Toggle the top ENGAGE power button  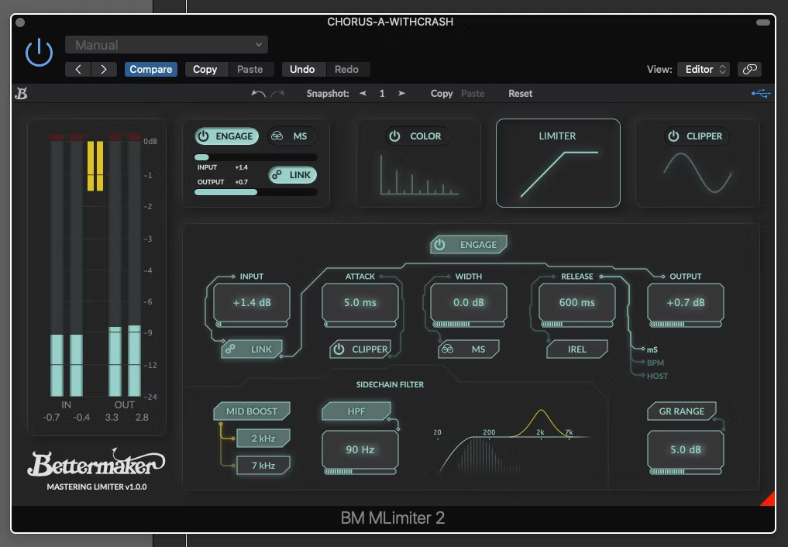tap(227, 136)
